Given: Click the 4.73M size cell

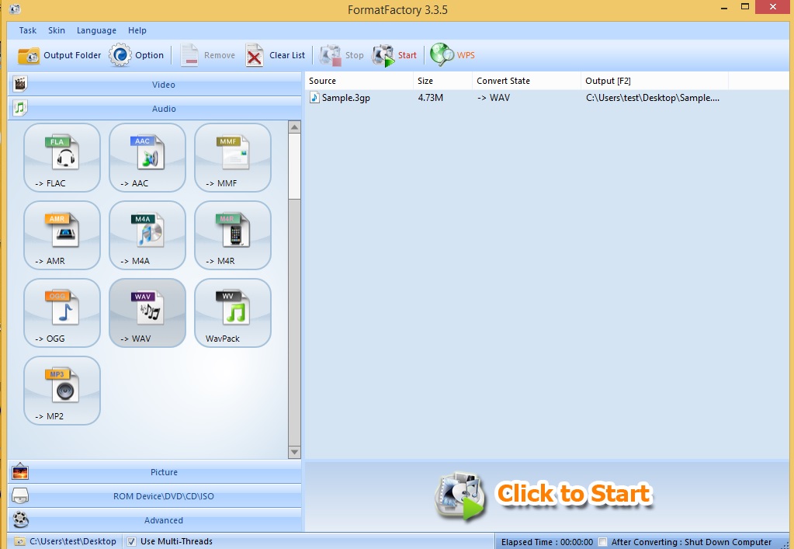Looking at the screenshot, I should click(431, 97).
